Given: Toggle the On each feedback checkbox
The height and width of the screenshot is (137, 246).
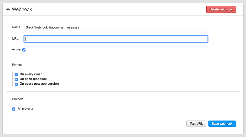Looking at the screenshot, I should pyautogui.click(x=16, y=79).
